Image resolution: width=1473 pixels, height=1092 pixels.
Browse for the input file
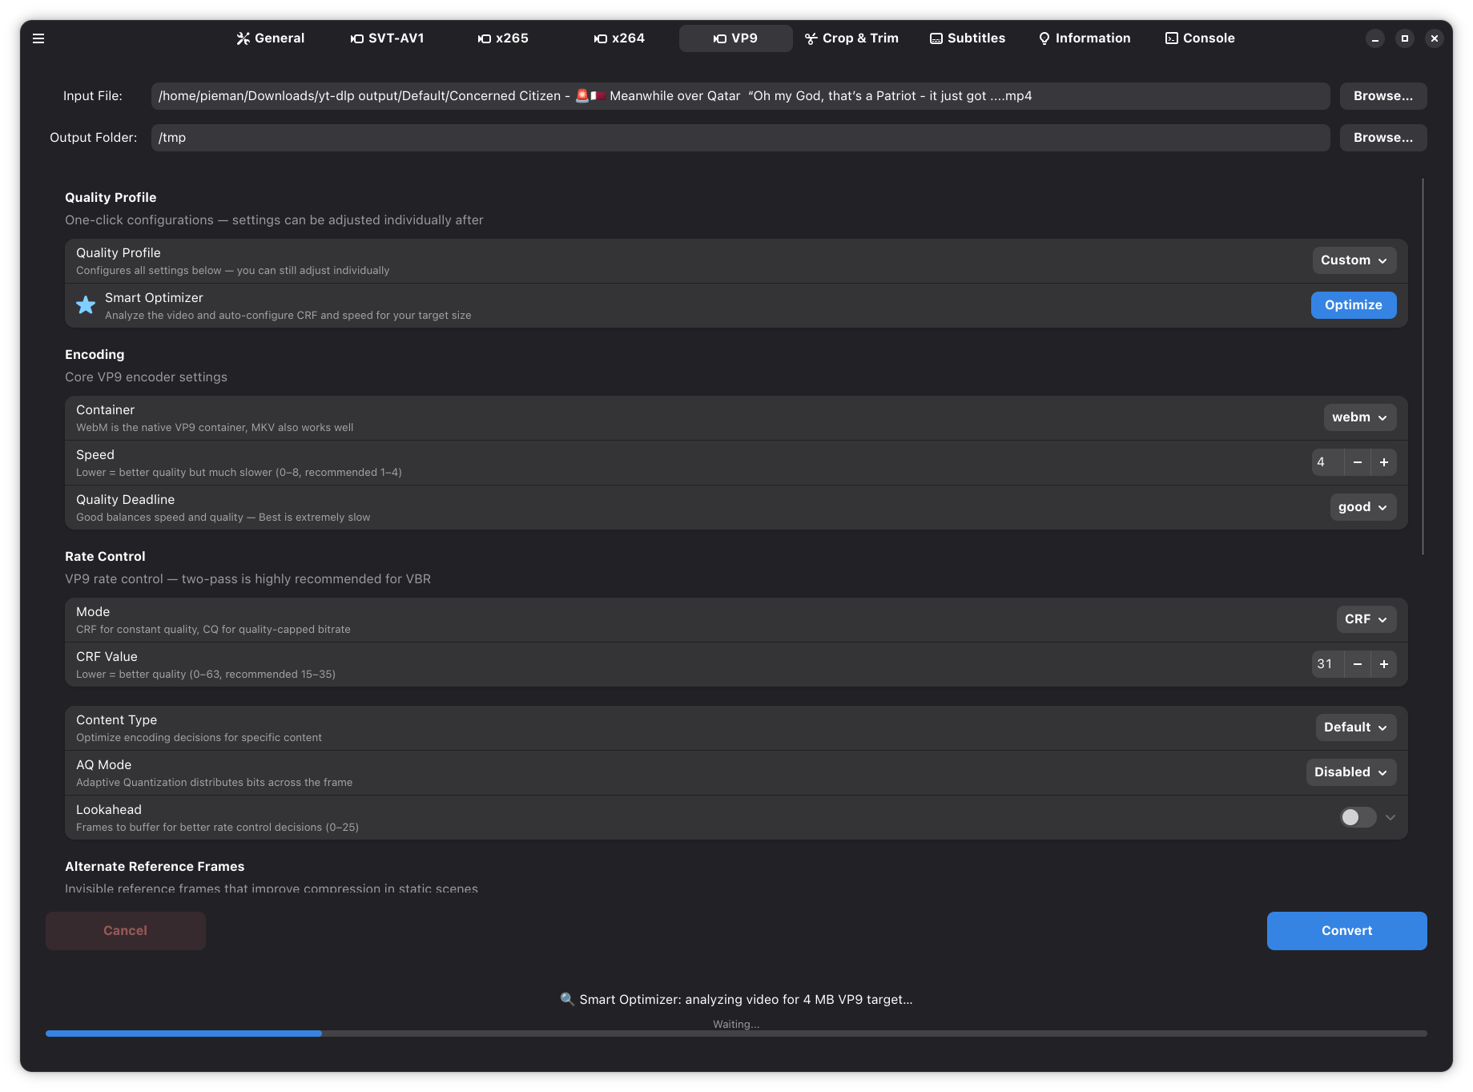pos(1383,96)
